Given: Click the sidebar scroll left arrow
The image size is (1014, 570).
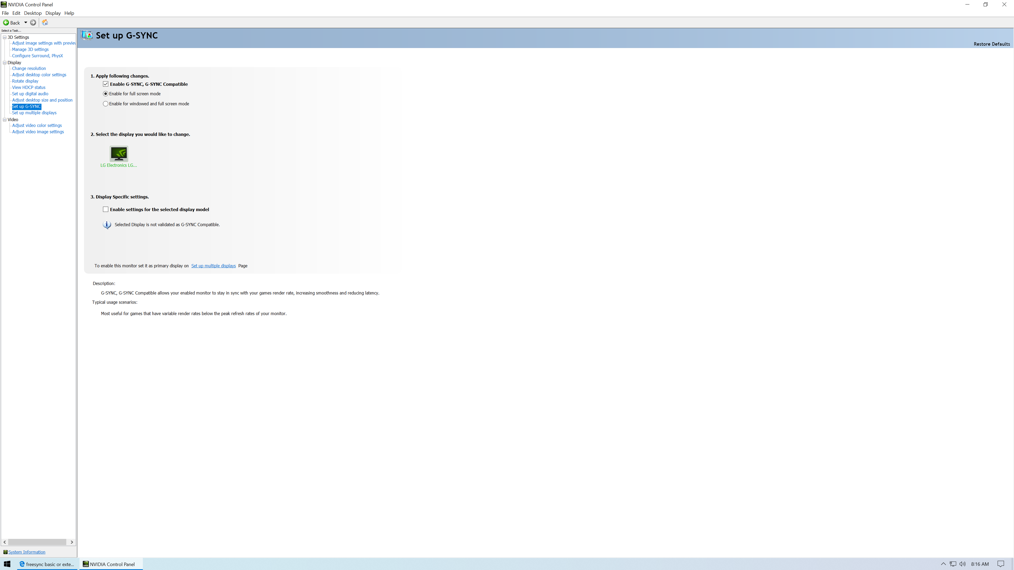Looking at the screenshot, I should pyautogui.click(x=5, y=542).
